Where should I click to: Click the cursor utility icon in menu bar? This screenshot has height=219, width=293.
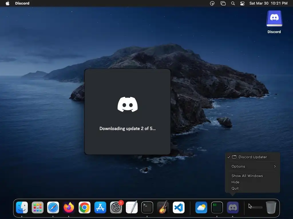pos(212,3)
